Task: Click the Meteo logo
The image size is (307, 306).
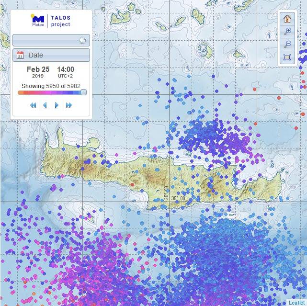Action: (x=37, y=21)
